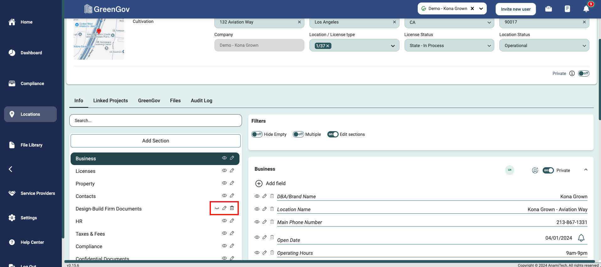Click the Add field plus icon
The width and height of the screenshot is (601, 267).
pyautogui.click(x=259, y=184)
